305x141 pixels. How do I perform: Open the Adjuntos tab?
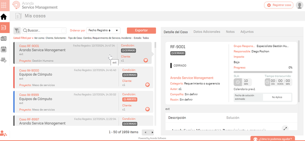pos(247,32)
